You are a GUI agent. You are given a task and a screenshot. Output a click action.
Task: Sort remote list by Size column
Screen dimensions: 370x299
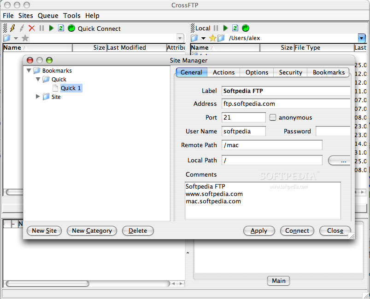[90, 47]
